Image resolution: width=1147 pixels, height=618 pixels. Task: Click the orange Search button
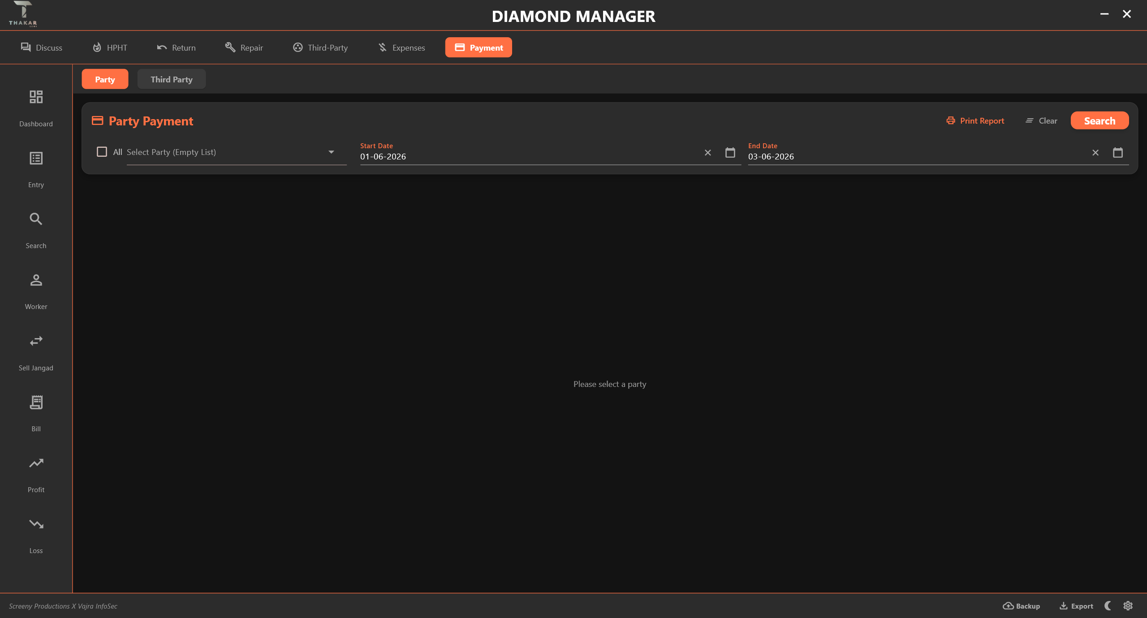[x=1100, y=121]
